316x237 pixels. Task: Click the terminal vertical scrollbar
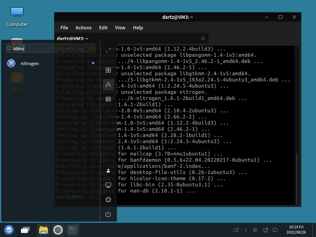[297, 178]
